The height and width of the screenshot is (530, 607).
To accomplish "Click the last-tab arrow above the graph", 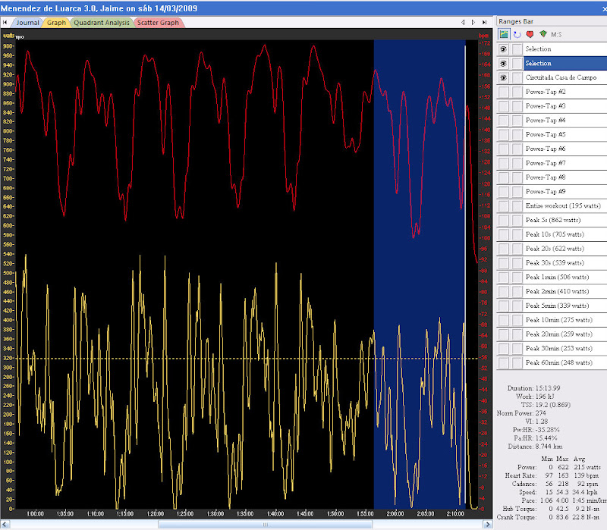I will click(484, 23).
